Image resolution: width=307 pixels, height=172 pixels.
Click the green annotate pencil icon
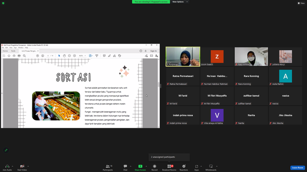6,150
